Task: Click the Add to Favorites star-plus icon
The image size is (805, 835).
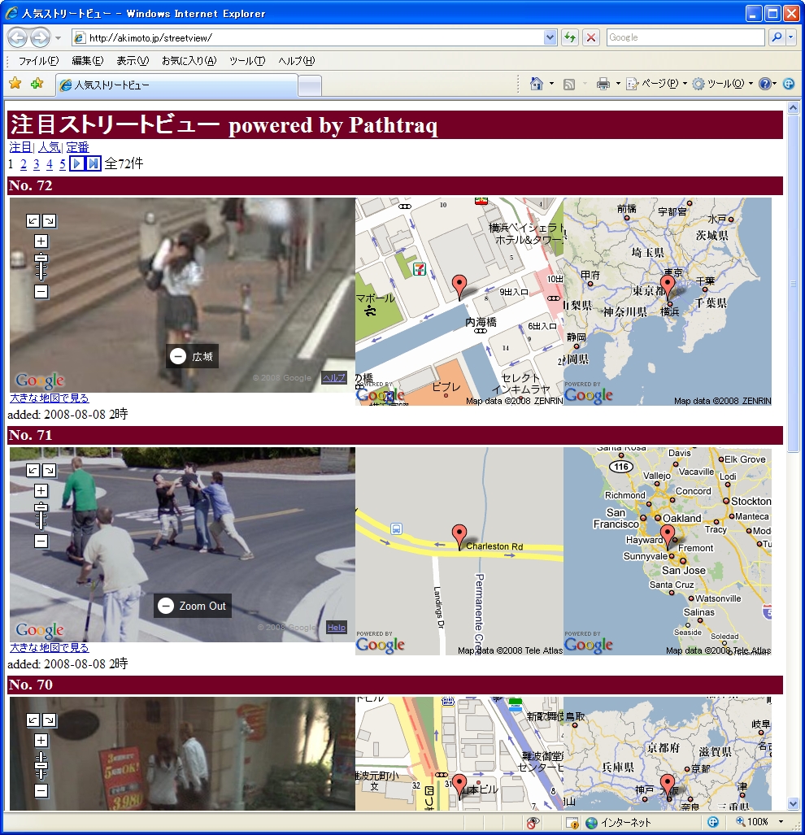Action: coord(37,83)
